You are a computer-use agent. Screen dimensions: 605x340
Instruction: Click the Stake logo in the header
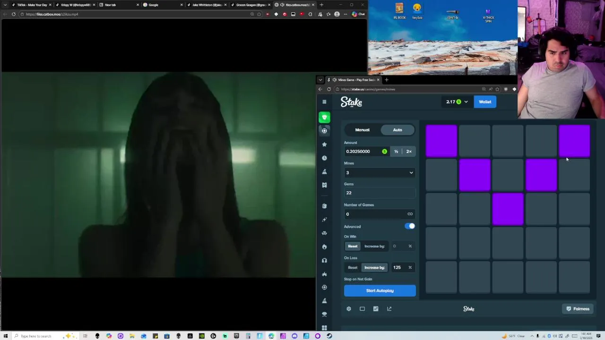click(351, 102)
